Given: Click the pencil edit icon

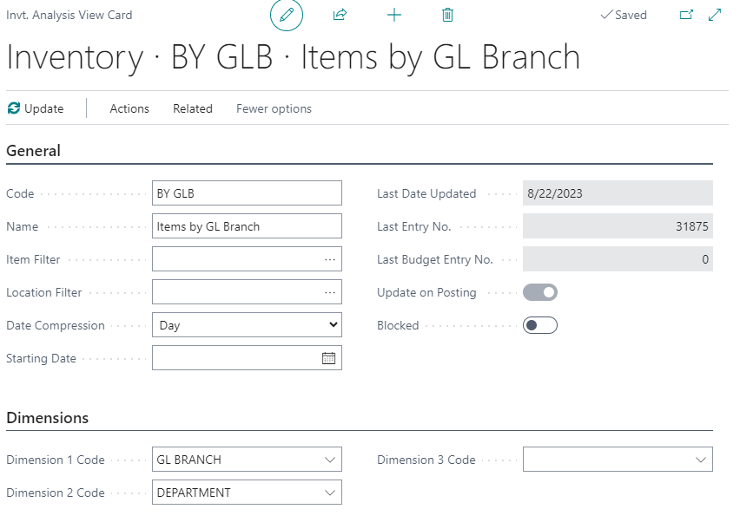Looking at the screenshot, I should [287, 15].
